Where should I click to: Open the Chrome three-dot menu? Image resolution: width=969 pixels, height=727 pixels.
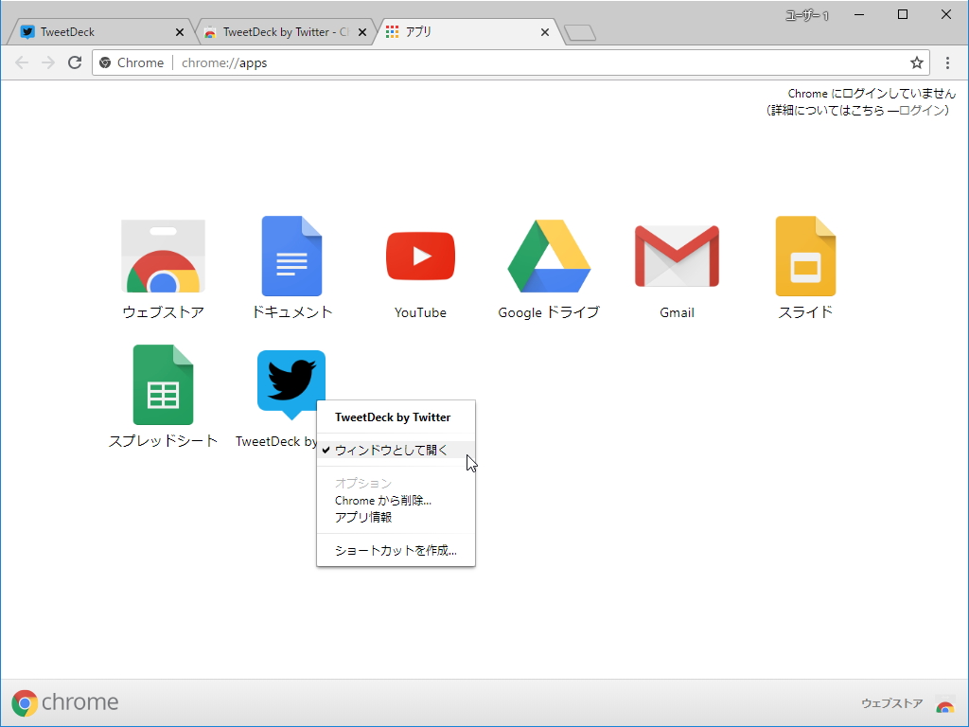(948, 62)
